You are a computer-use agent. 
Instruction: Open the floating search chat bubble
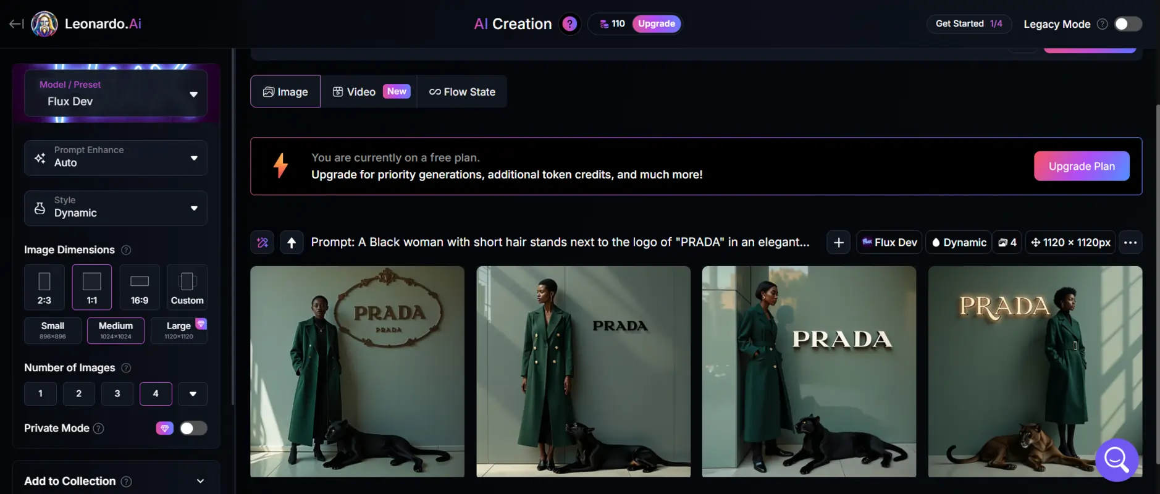coord(1117,459)
